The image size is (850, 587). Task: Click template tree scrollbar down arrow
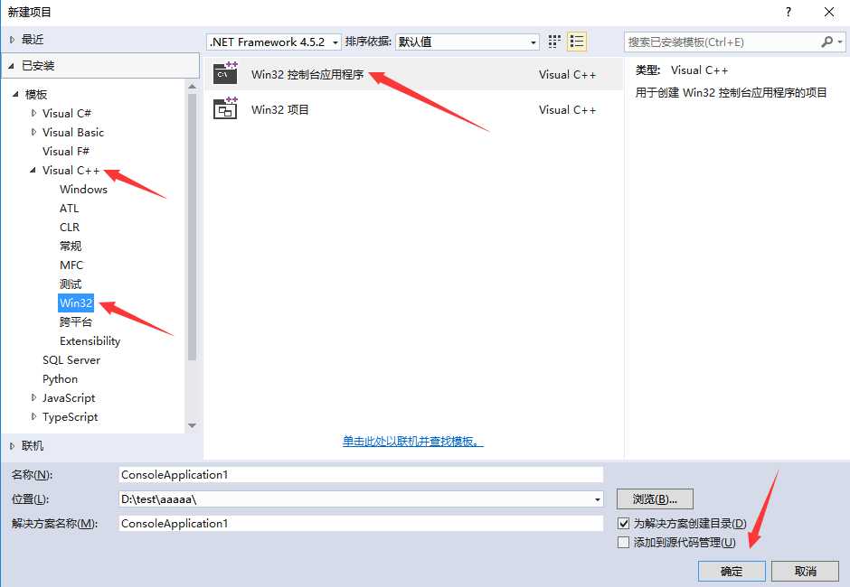pyautogui.click(x=192, y=425)
